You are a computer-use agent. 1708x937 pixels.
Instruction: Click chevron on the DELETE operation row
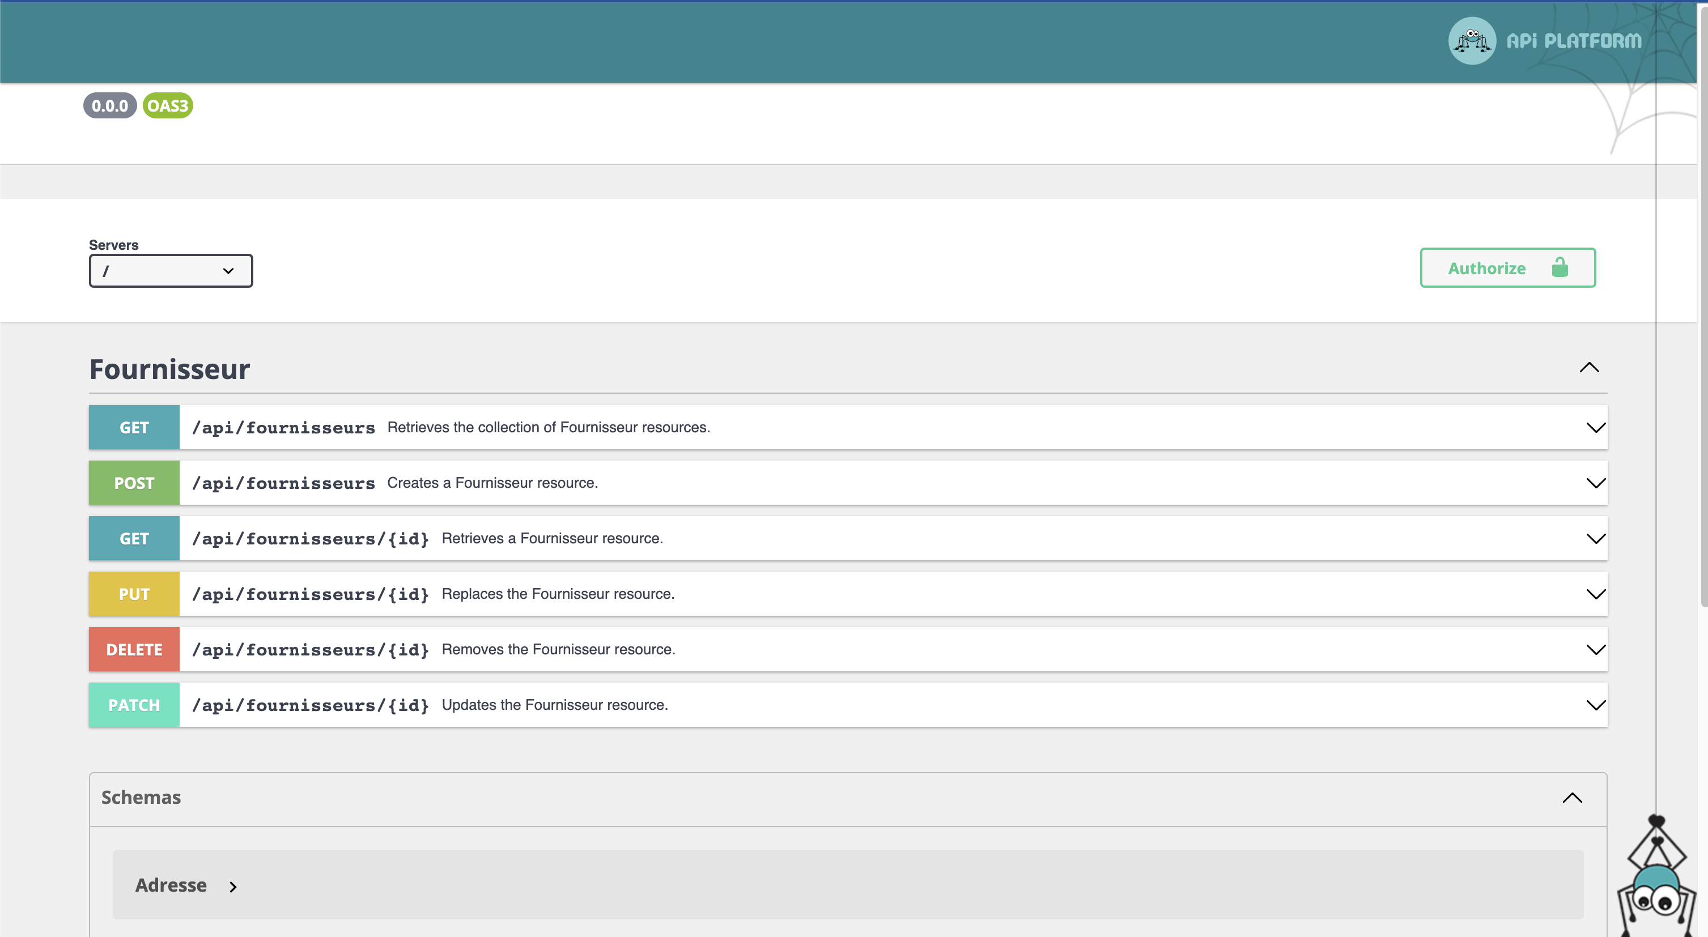coord(1595,650)
